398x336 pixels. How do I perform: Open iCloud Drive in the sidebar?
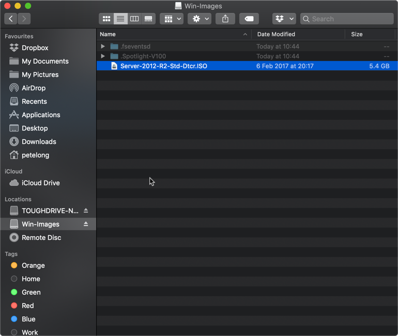click(48, 183)
